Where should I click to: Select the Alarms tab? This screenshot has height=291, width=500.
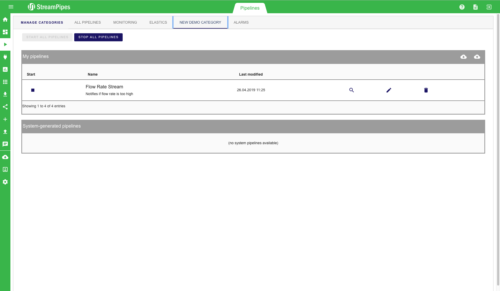(x=241, y=22)
